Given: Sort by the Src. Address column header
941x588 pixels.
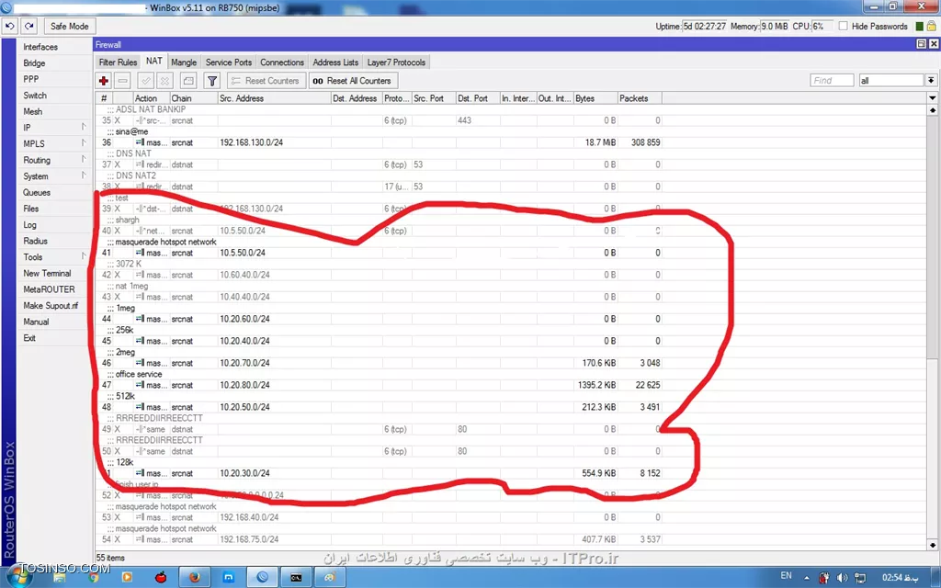Looking at the screenshot, I should point(274,97).
